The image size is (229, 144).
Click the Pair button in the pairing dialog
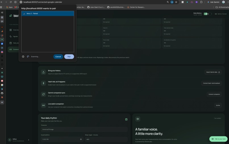click(69, 56)
